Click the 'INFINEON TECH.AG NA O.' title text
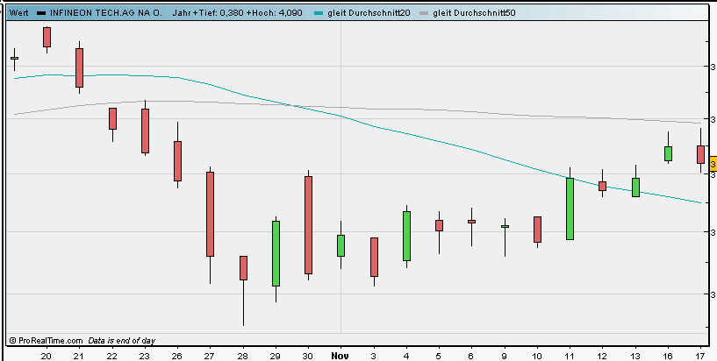The image size is (717, 361). coord(105,13)
